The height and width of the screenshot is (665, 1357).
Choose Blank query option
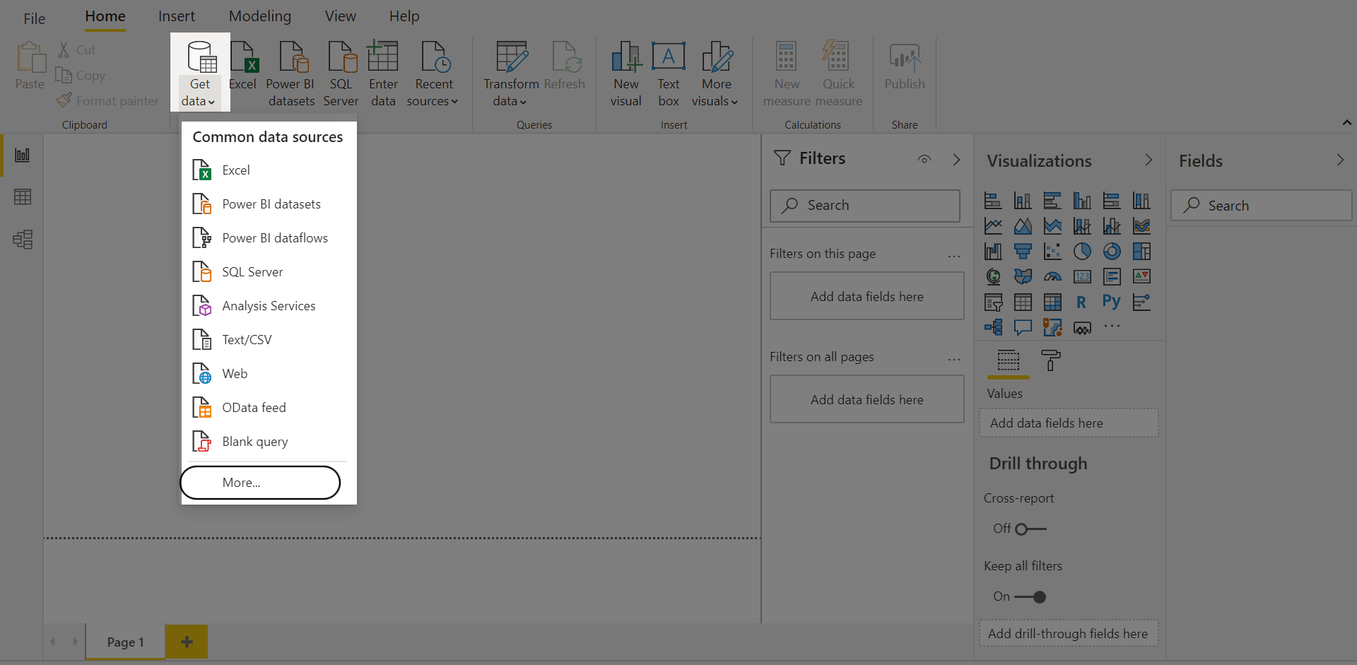[269, 442]
